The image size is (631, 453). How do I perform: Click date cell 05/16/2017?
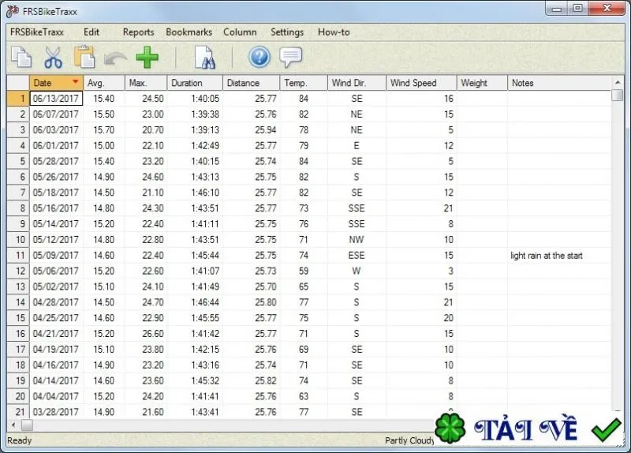(56, 208)
